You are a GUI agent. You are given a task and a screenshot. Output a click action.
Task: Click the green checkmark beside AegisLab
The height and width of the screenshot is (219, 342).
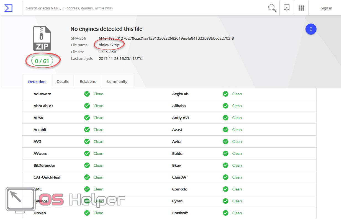[225, 94]
